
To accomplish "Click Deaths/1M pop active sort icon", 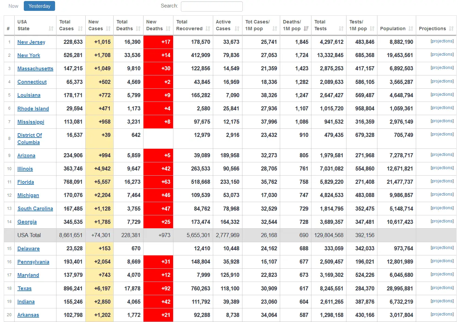I will (306, 29).
